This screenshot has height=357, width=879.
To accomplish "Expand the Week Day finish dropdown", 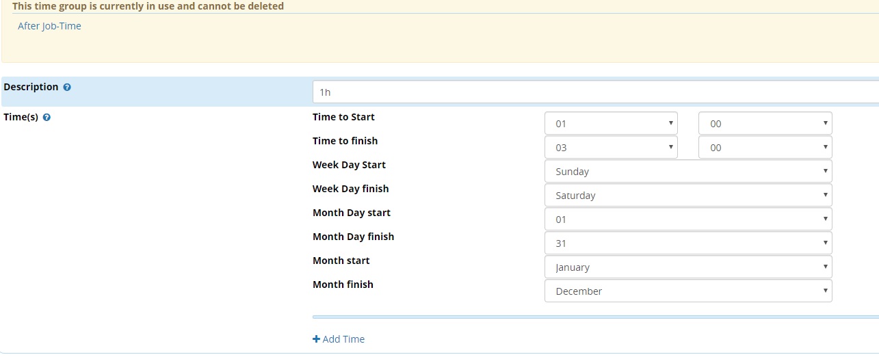I will pyautogui.click(x=688, y=196).
